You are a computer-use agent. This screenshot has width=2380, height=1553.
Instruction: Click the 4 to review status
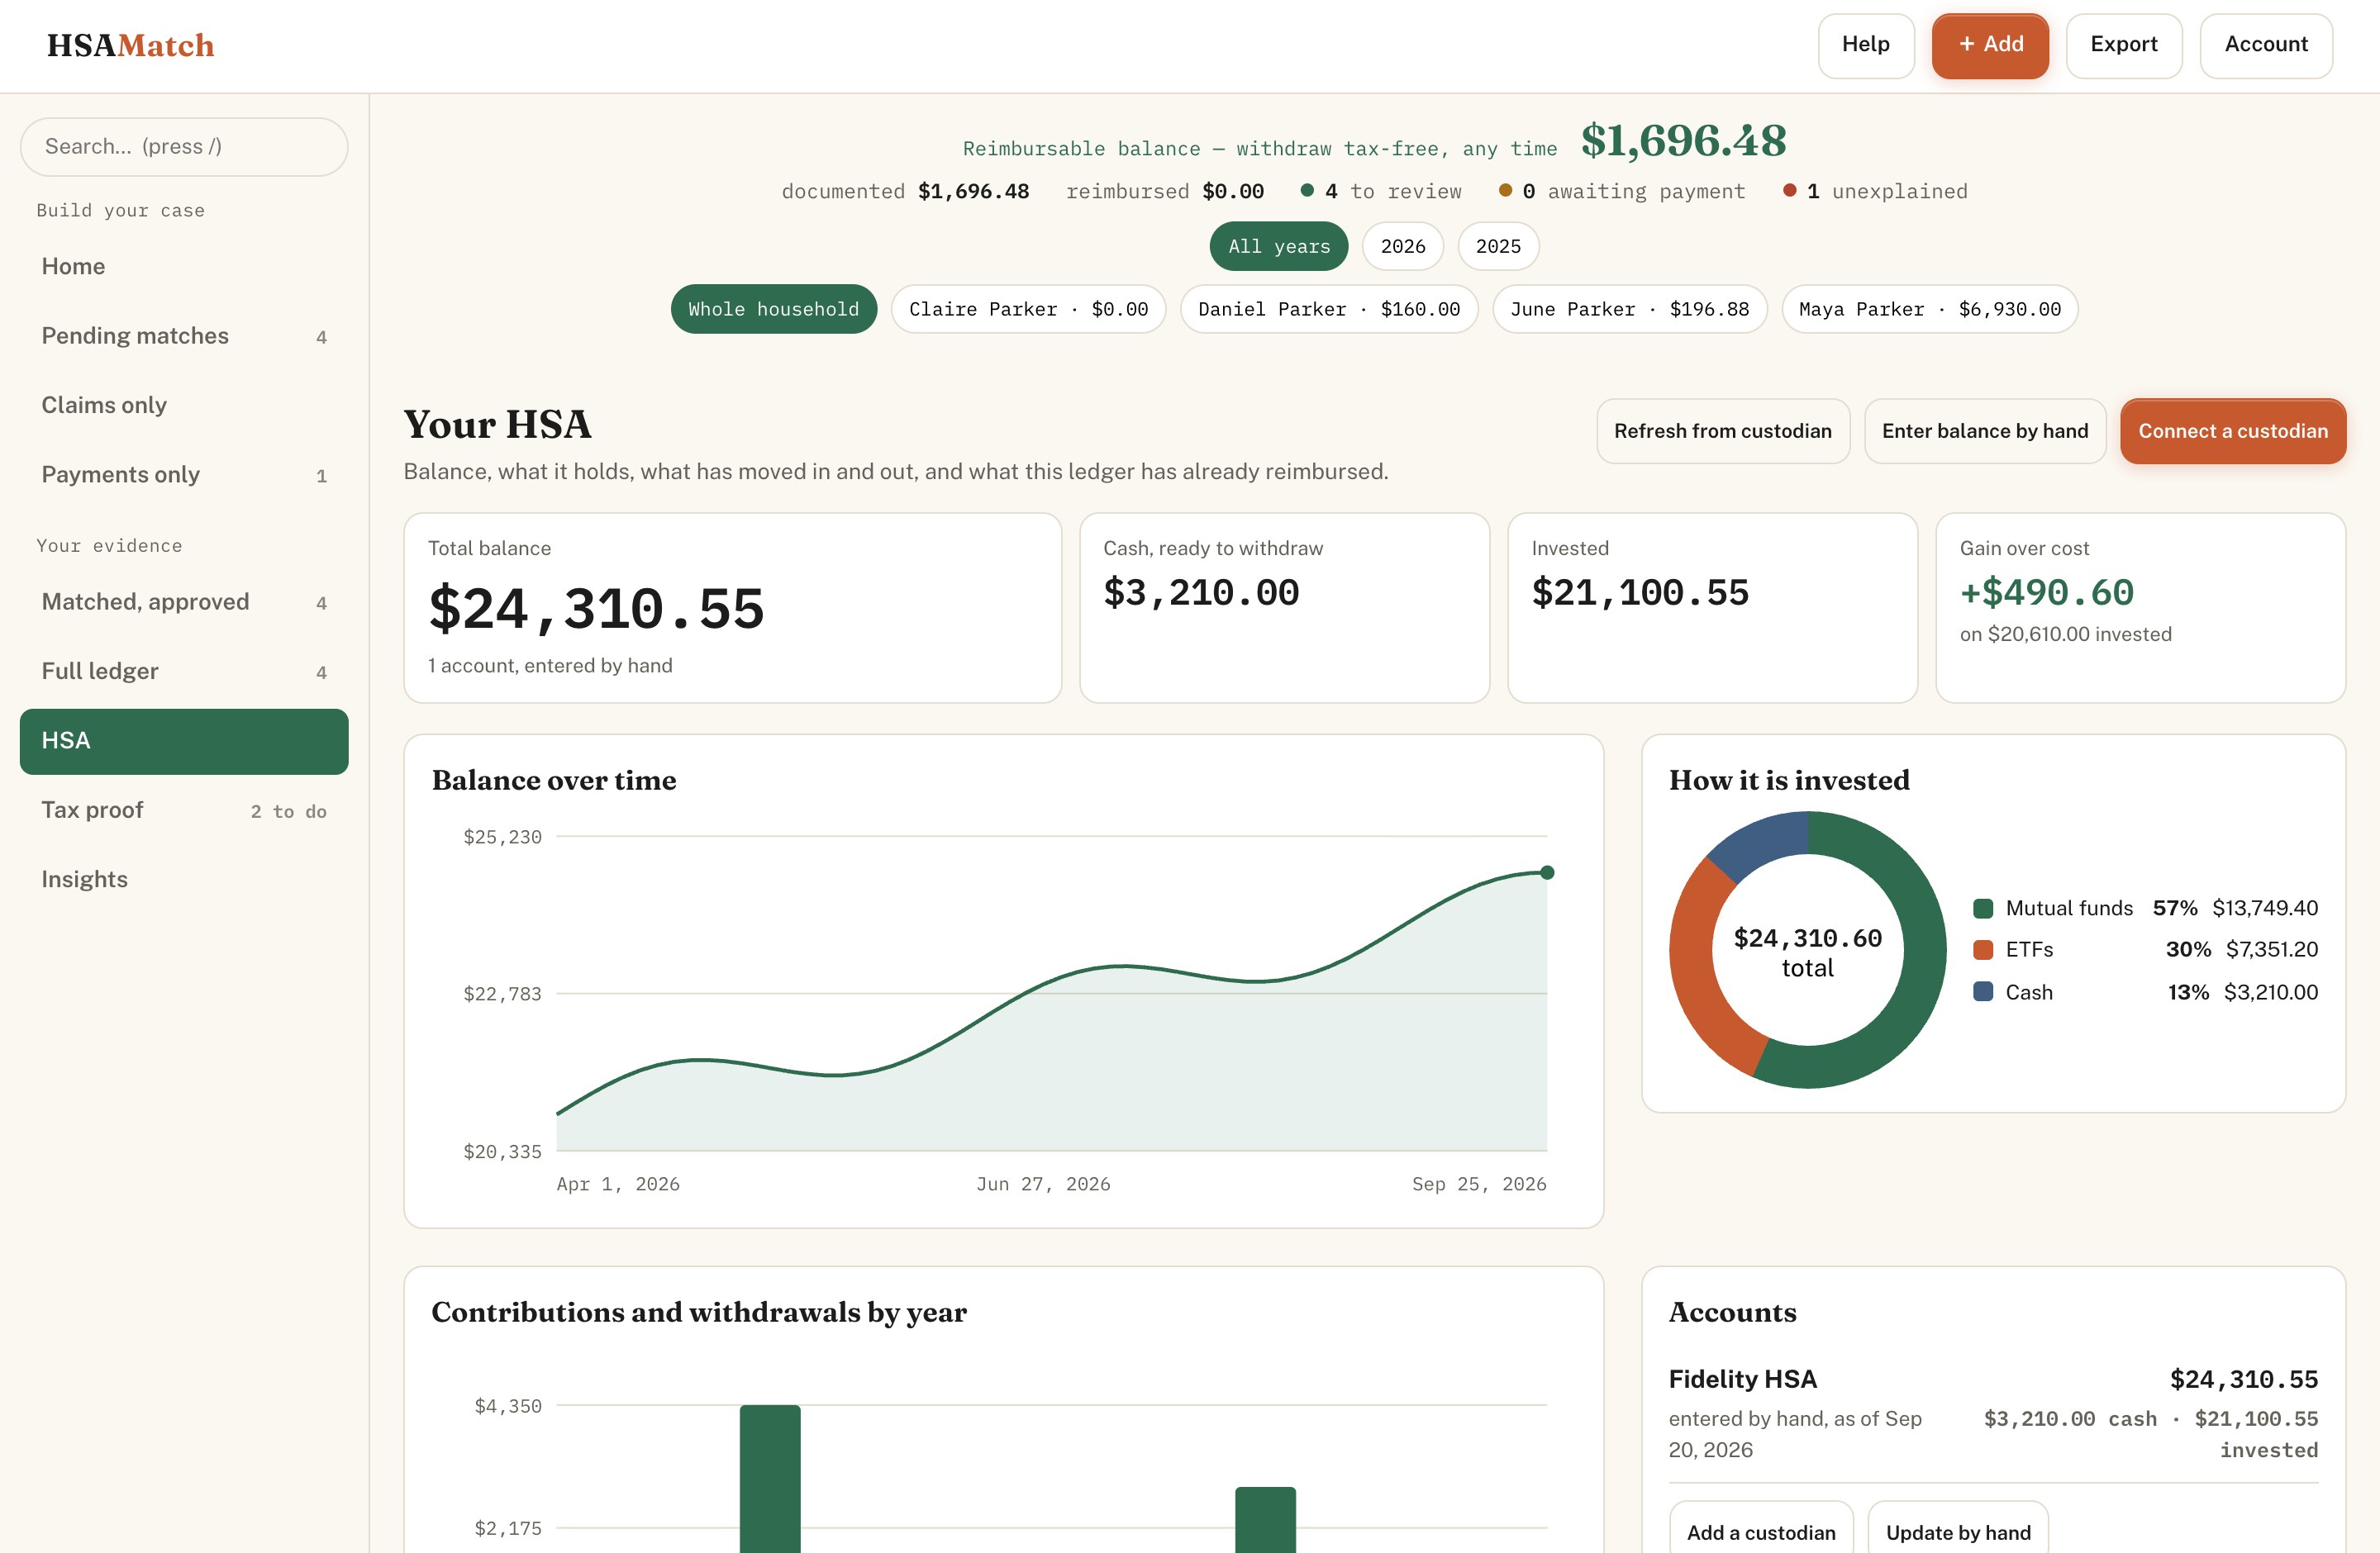(x=1380, y=191)
